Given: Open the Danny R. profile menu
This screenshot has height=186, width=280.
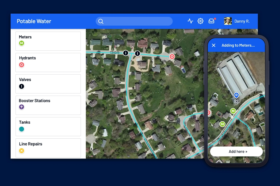Looking at the screenshot, I should pos(237,21).
